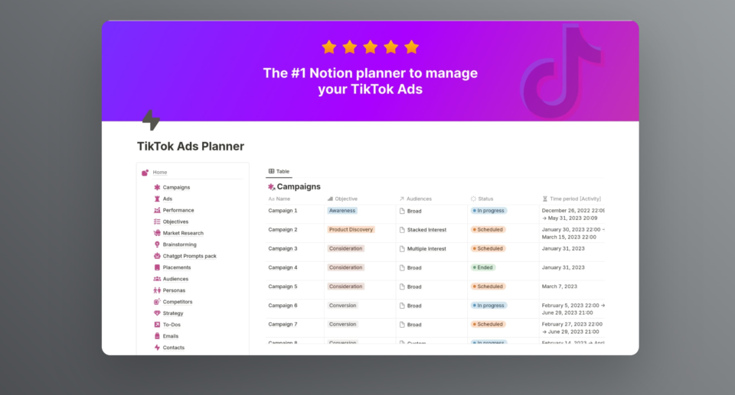This screenshot has width=735, height=395.
Task: Click the Competitors icon in sidebar
Action: tap(157, 302)
